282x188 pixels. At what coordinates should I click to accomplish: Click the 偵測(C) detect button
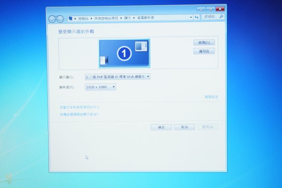204,42
